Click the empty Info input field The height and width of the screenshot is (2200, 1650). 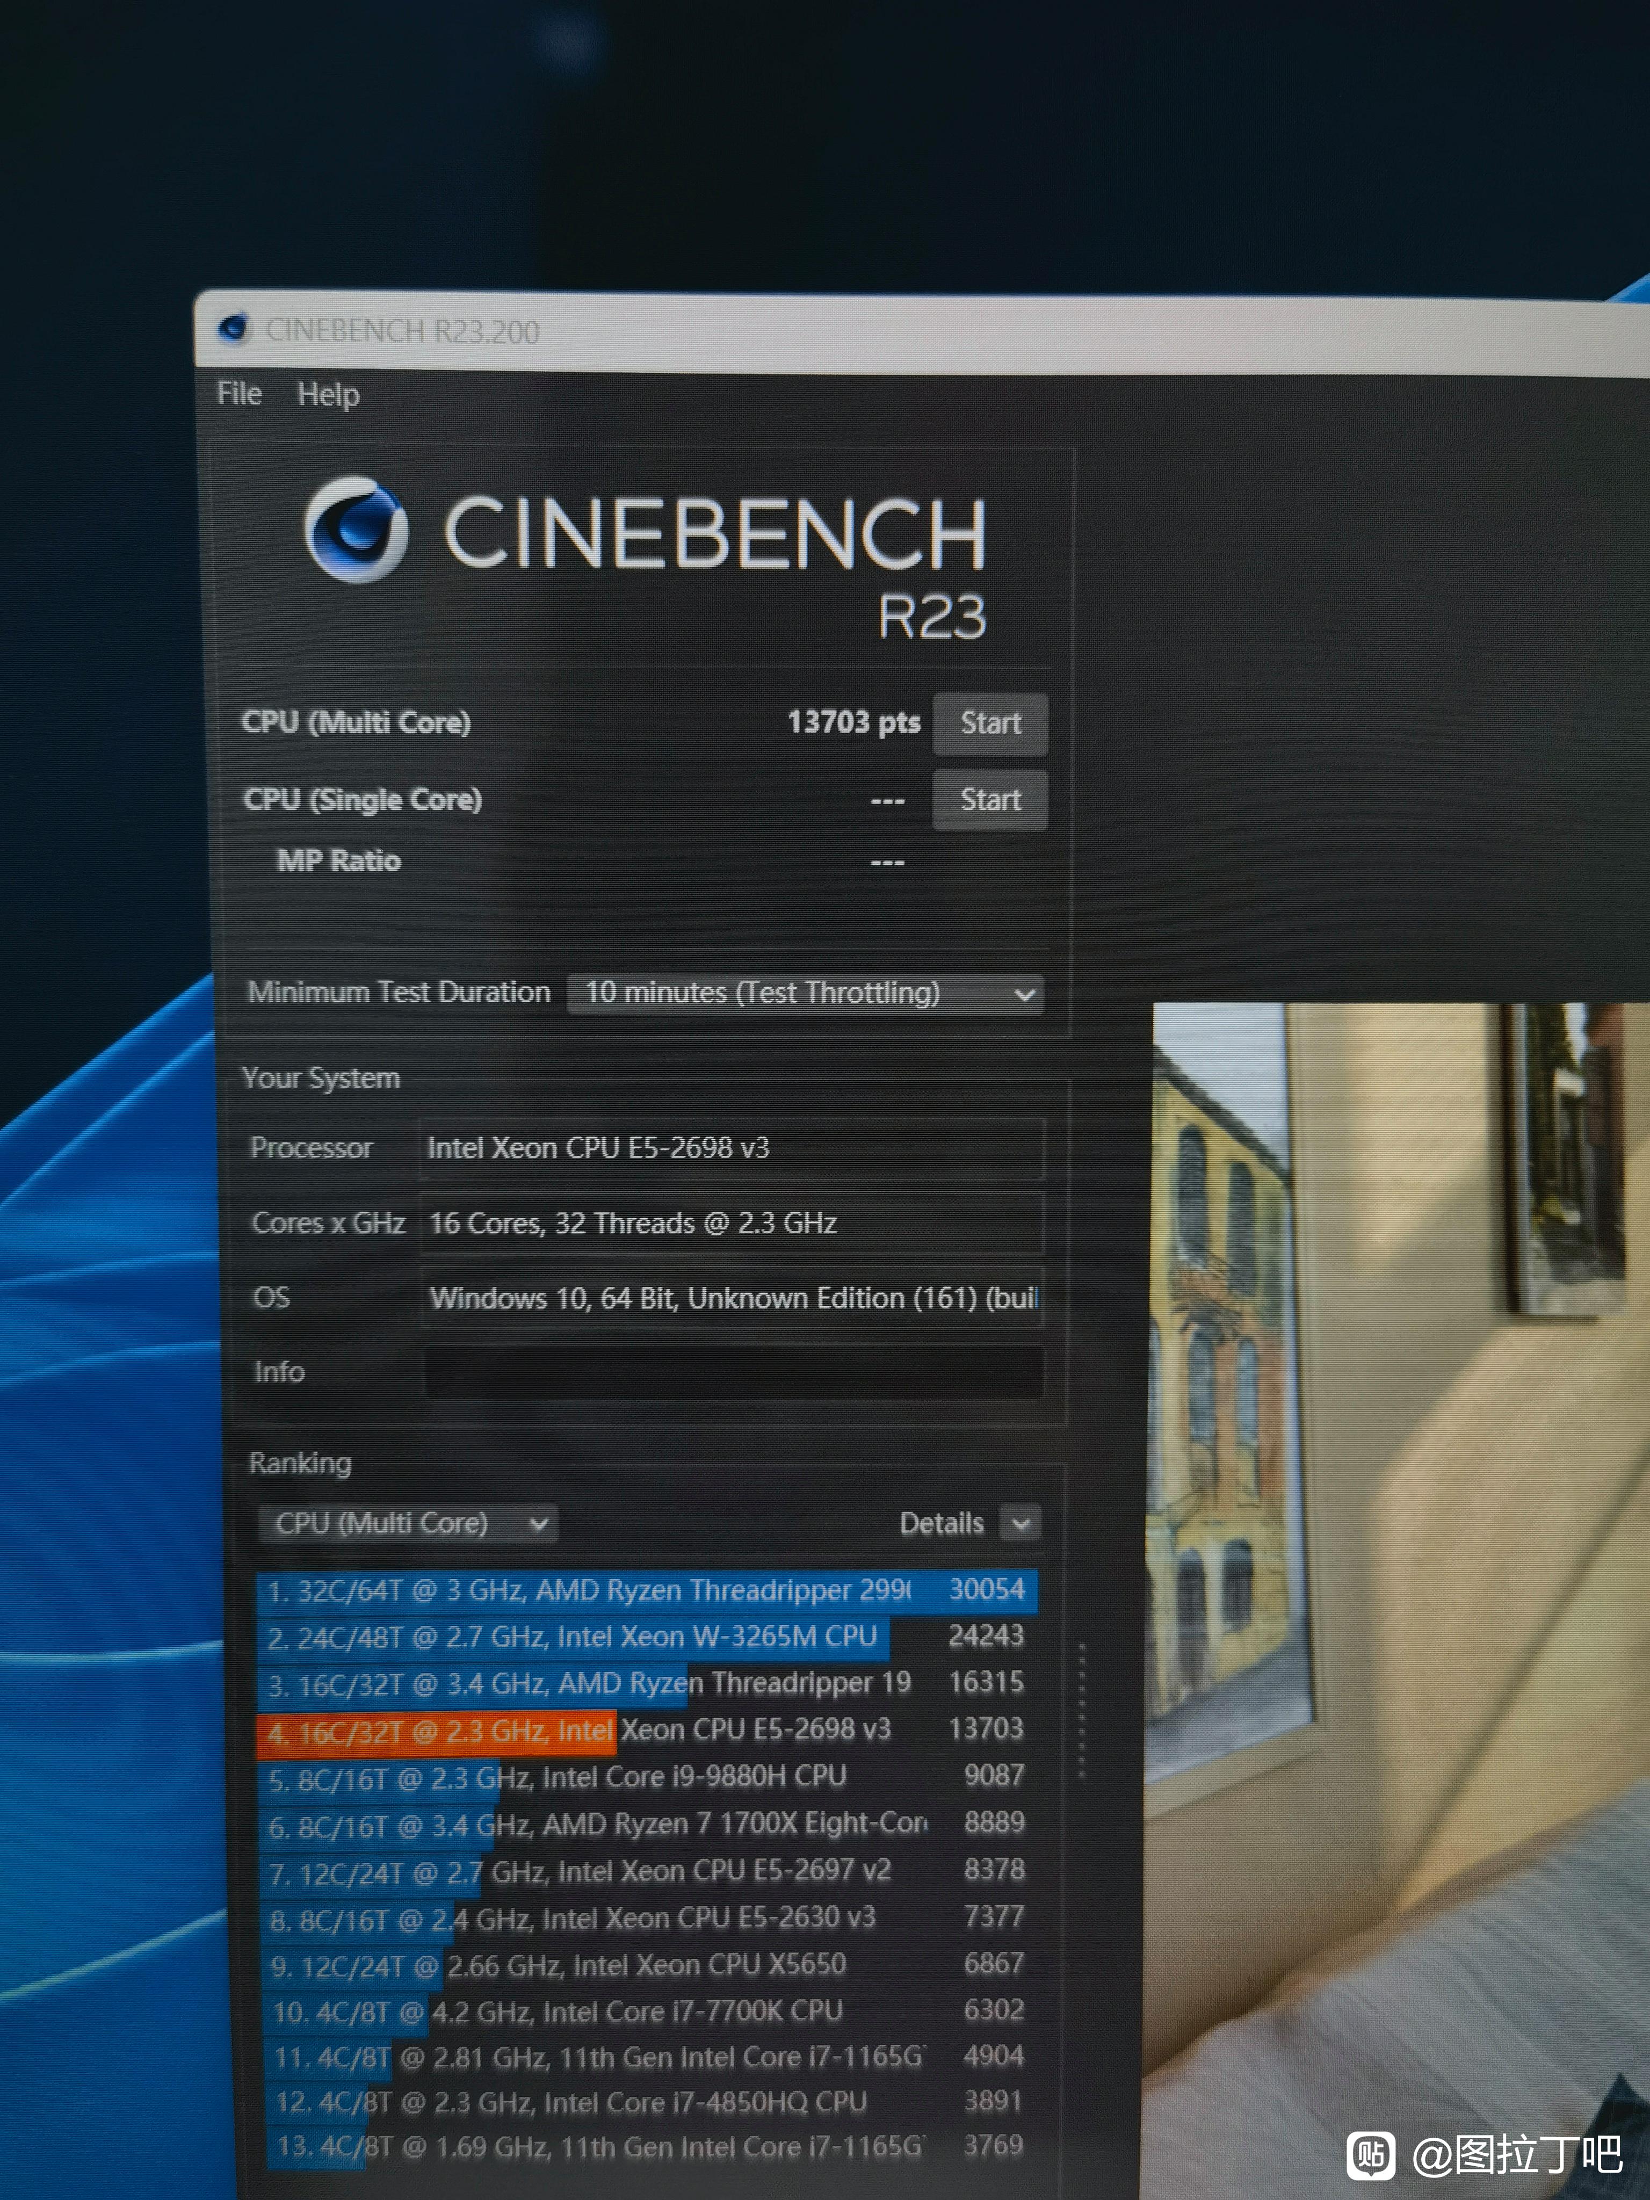733,1373
